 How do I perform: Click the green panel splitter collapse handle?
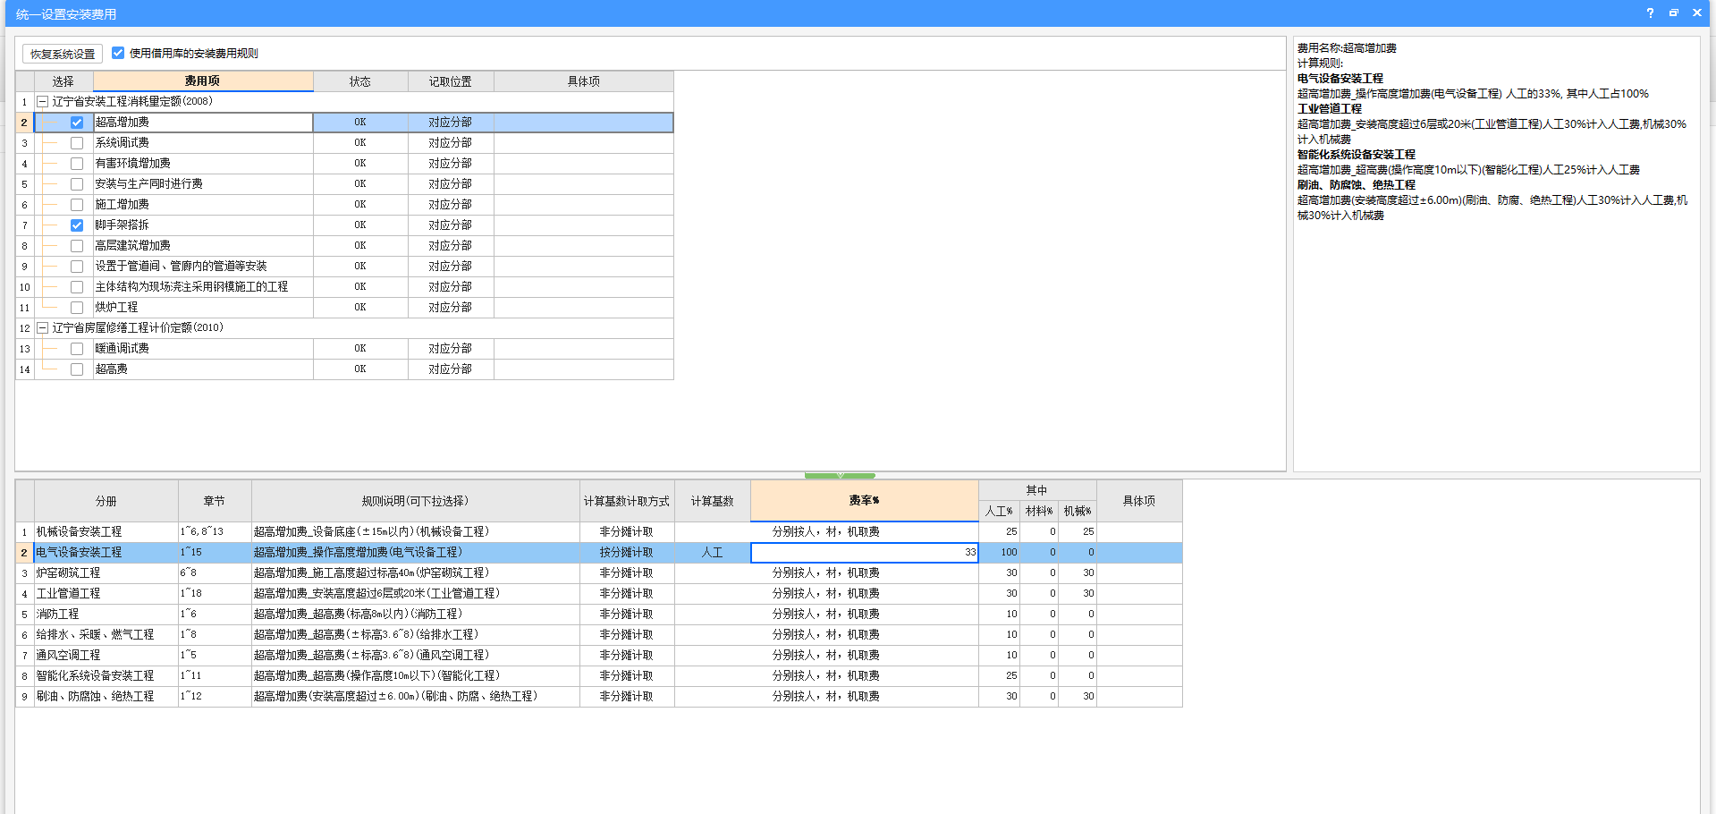coord(840,476)
